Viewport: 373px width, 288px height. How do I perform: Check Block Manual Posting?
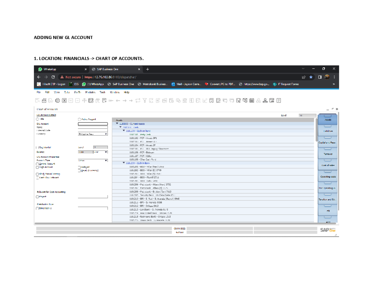tap(37, 174)
